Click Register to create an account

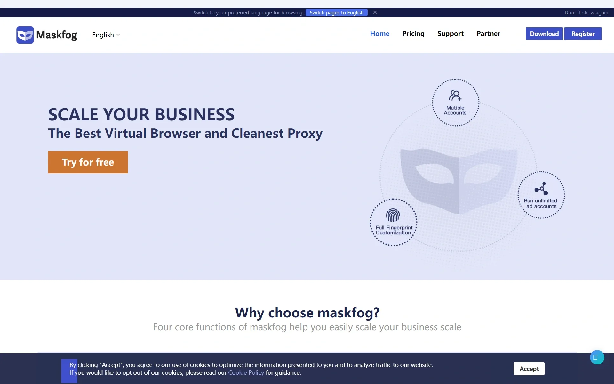click(x=583, y=34)
